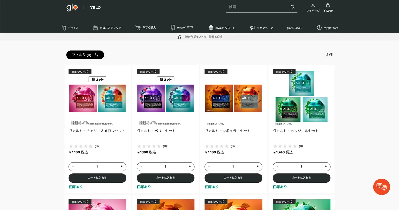Increase quantity for ベリーセット
399x210 pixels.
tap(190, 167)
